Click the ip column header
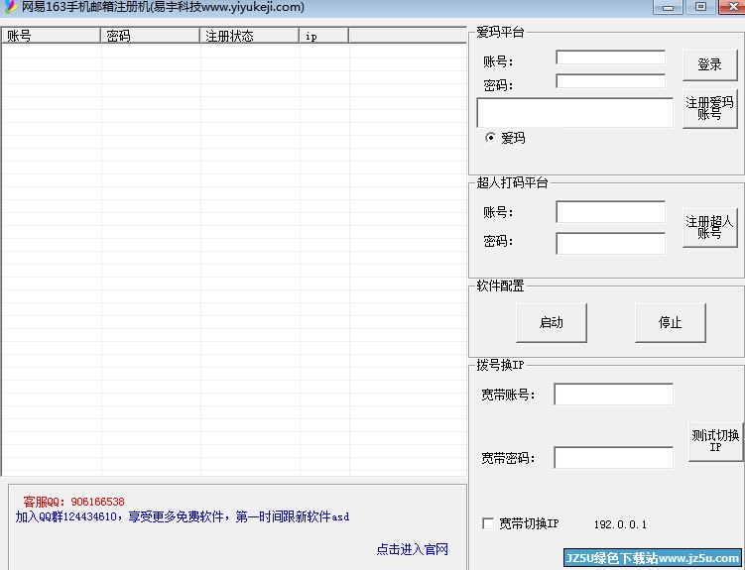 click(x=324, y=36)
